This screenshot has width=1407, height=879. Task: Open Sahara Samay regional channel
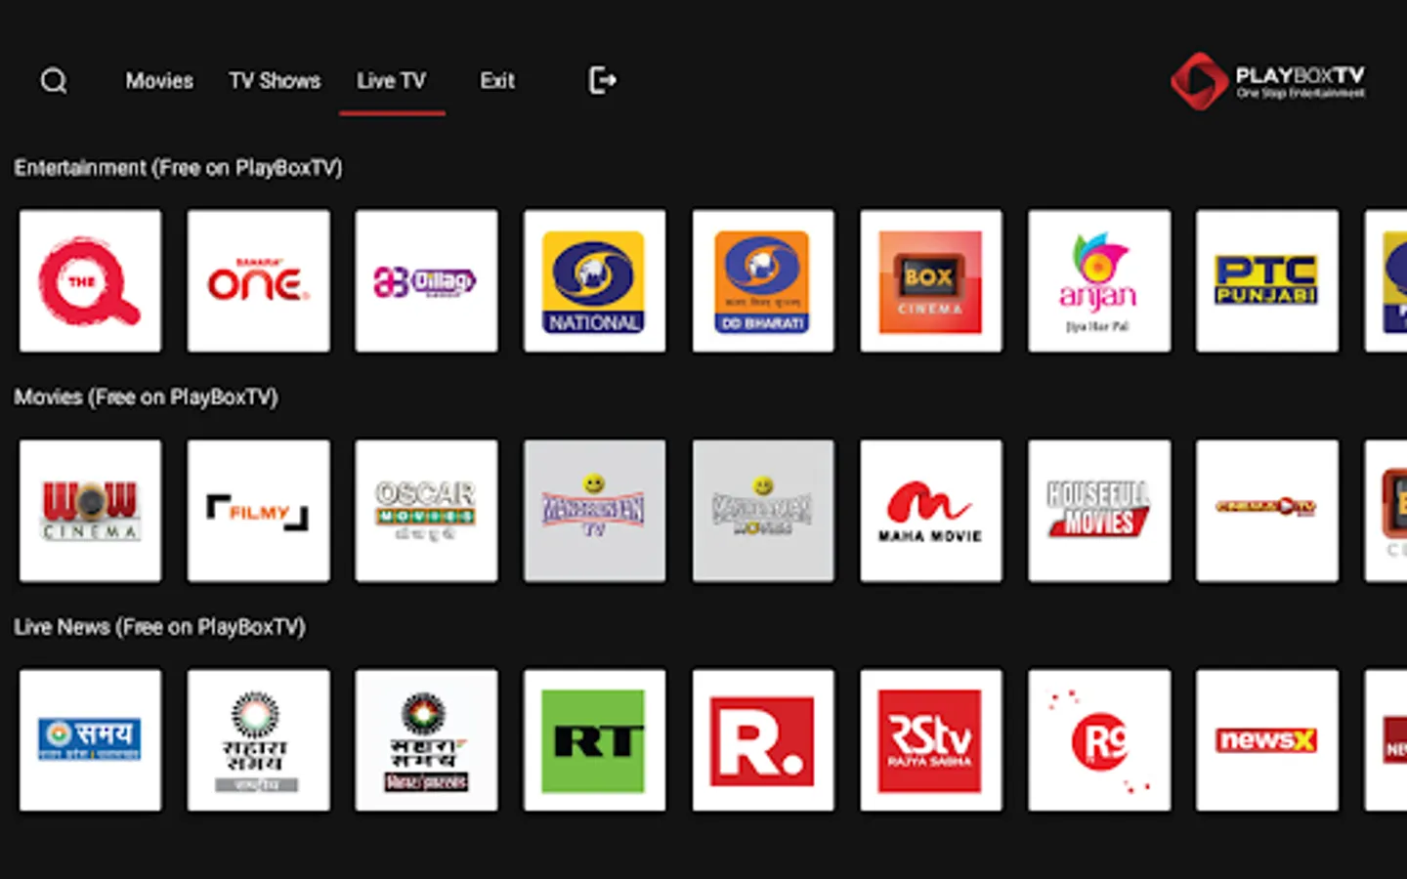click(427, 740)
